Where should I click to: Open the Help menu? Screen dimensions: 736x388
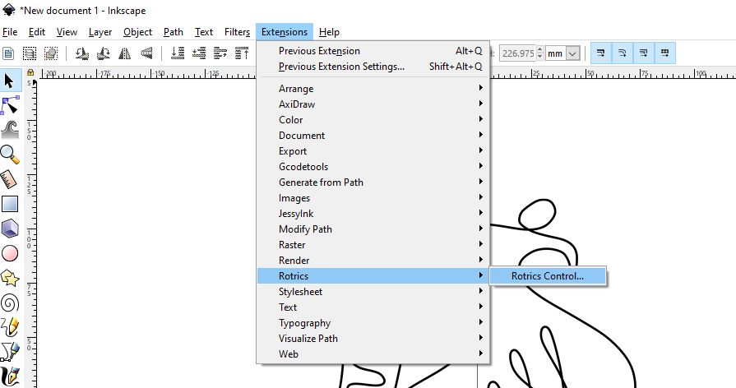[329, 32]
